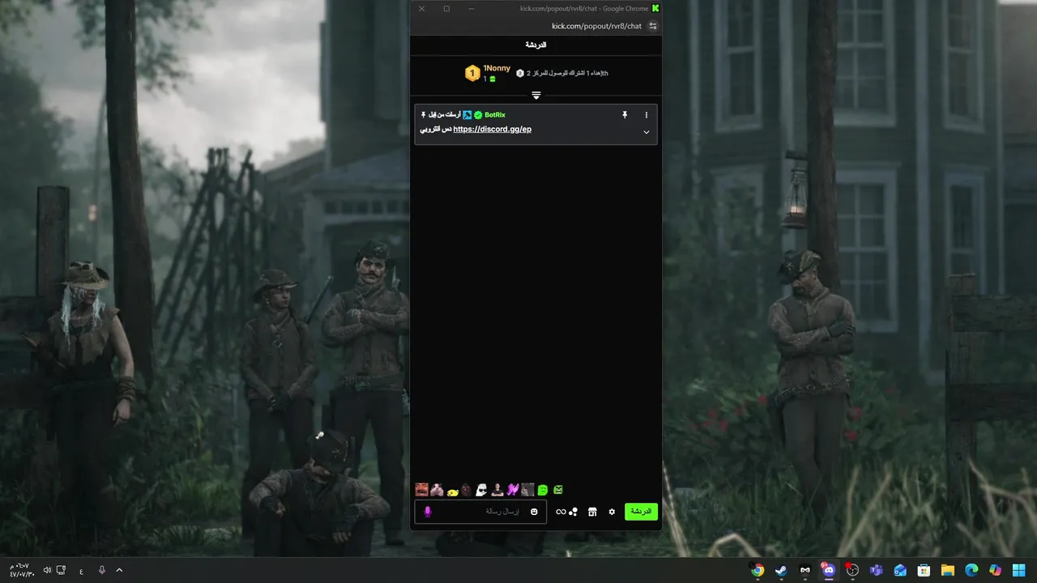Unpin the BotRix message with pin icon
Viewport: 1037px width, 583px height.
pos(625,115)
